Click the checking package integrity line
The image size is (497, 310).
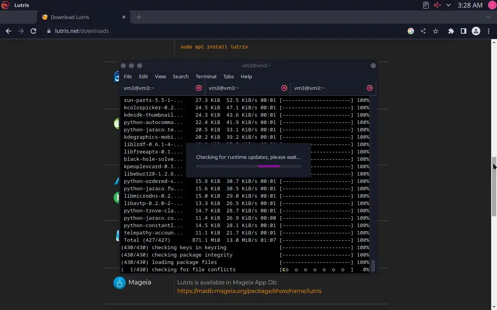tap(246, 255)
